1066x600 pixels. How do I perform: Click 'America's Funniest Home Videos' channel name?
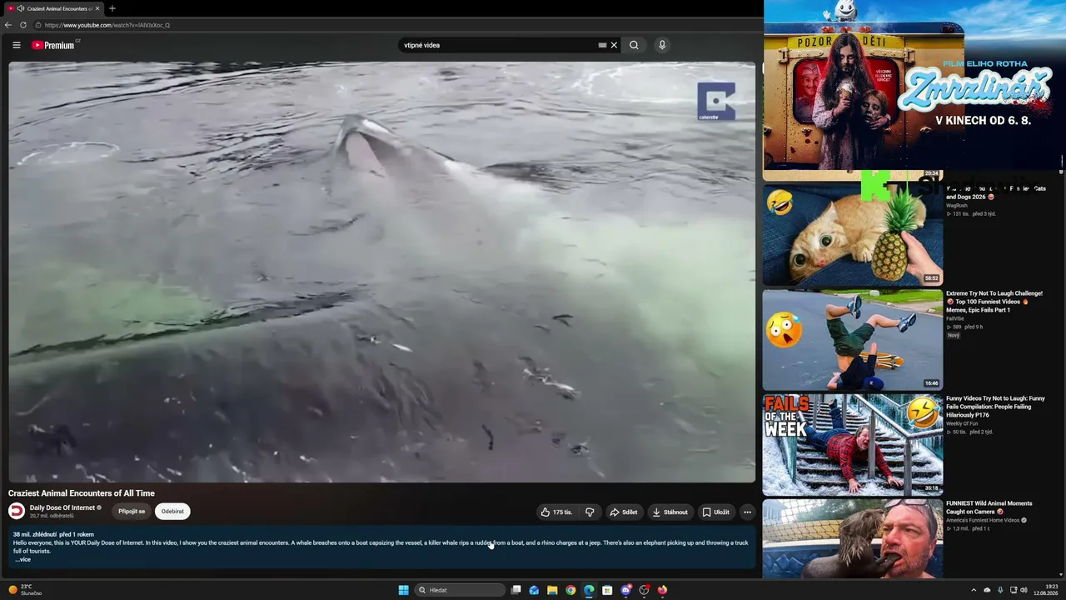pos(983,520)
